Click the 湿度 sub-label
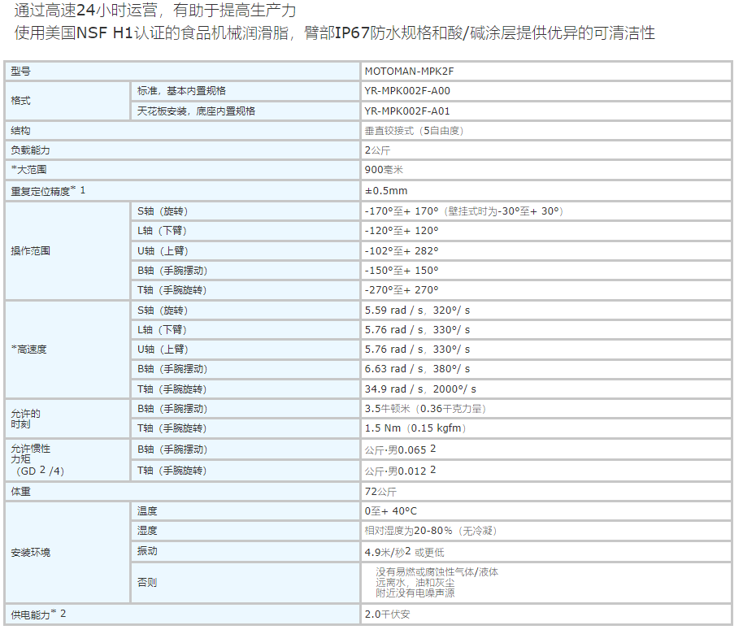The width and height of the screenshot is (743, 634). click(x=147, y=531)
